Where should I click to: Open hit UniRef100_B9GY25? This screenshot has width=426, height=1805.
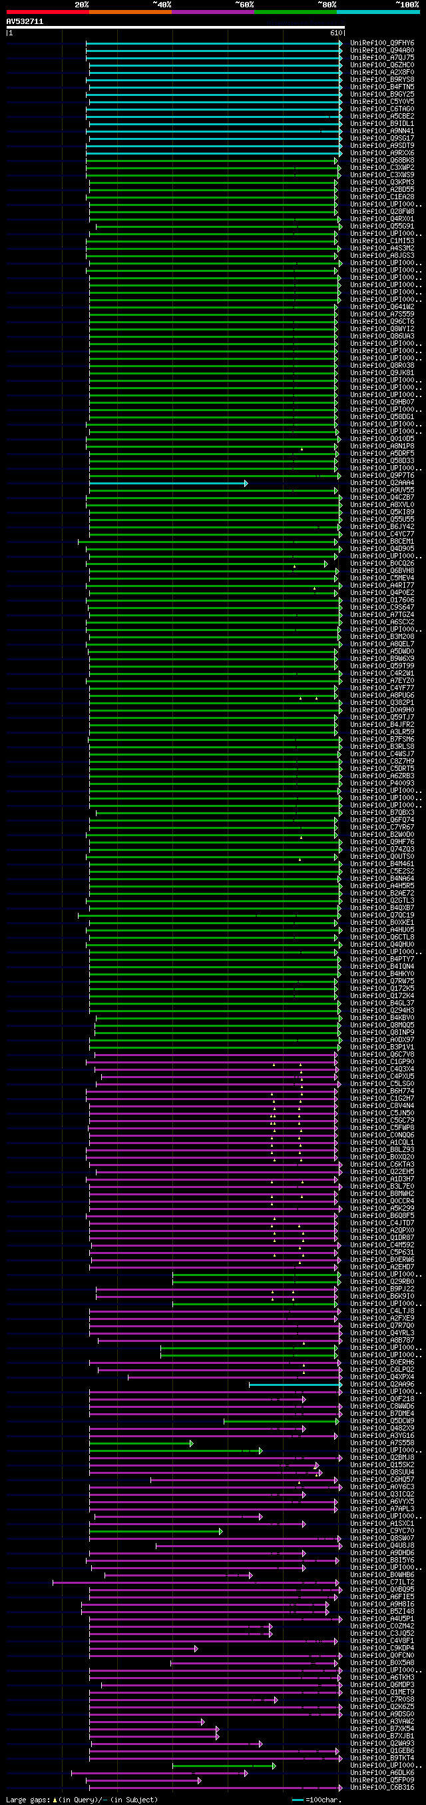[x=382, y=95]
